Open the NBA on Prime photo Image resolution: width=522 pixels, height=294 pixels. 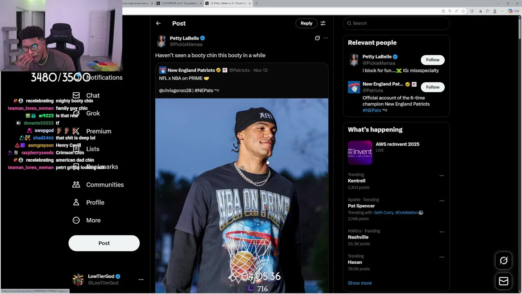(x=241, y=195)
